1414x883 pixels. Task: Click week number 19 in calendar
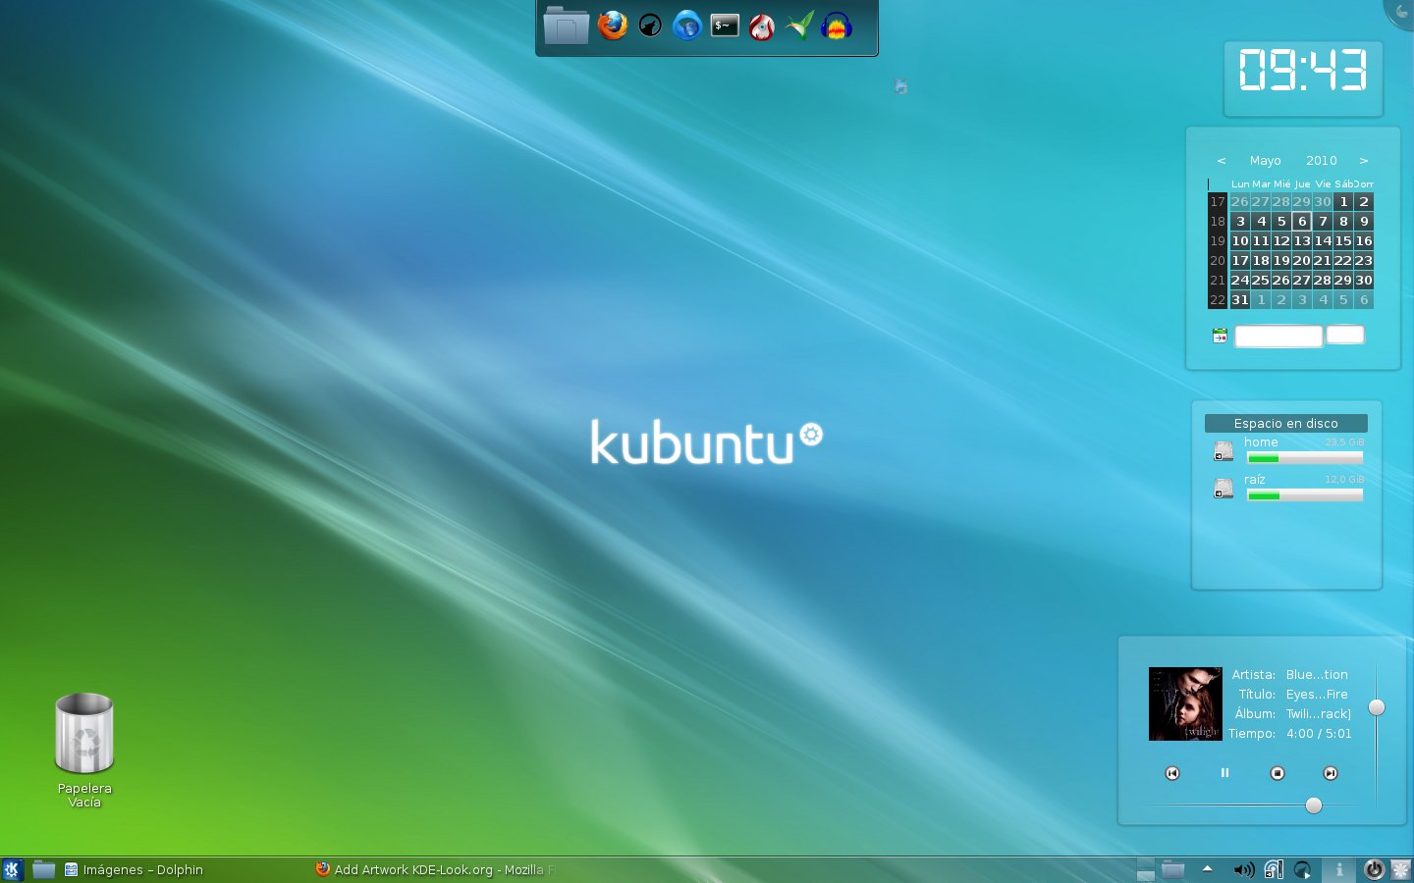point(1218,240)
